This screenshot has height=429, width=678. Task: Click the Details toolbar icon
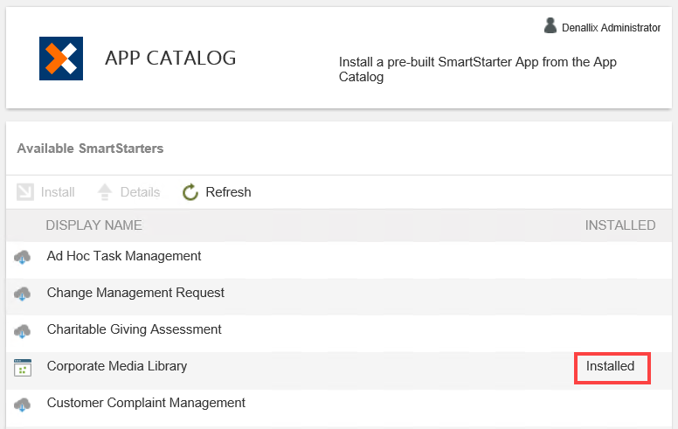[105, 192]
